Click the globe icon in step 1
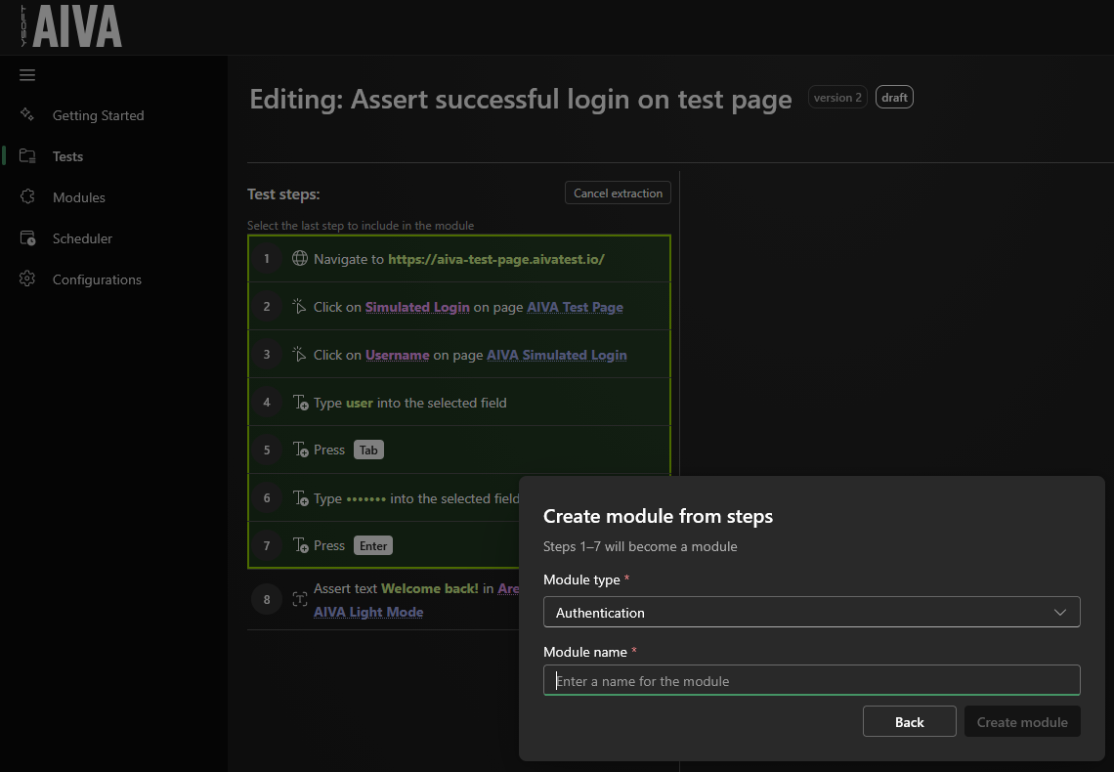Viewport: 1114px width, 772px height. (300, 259)
